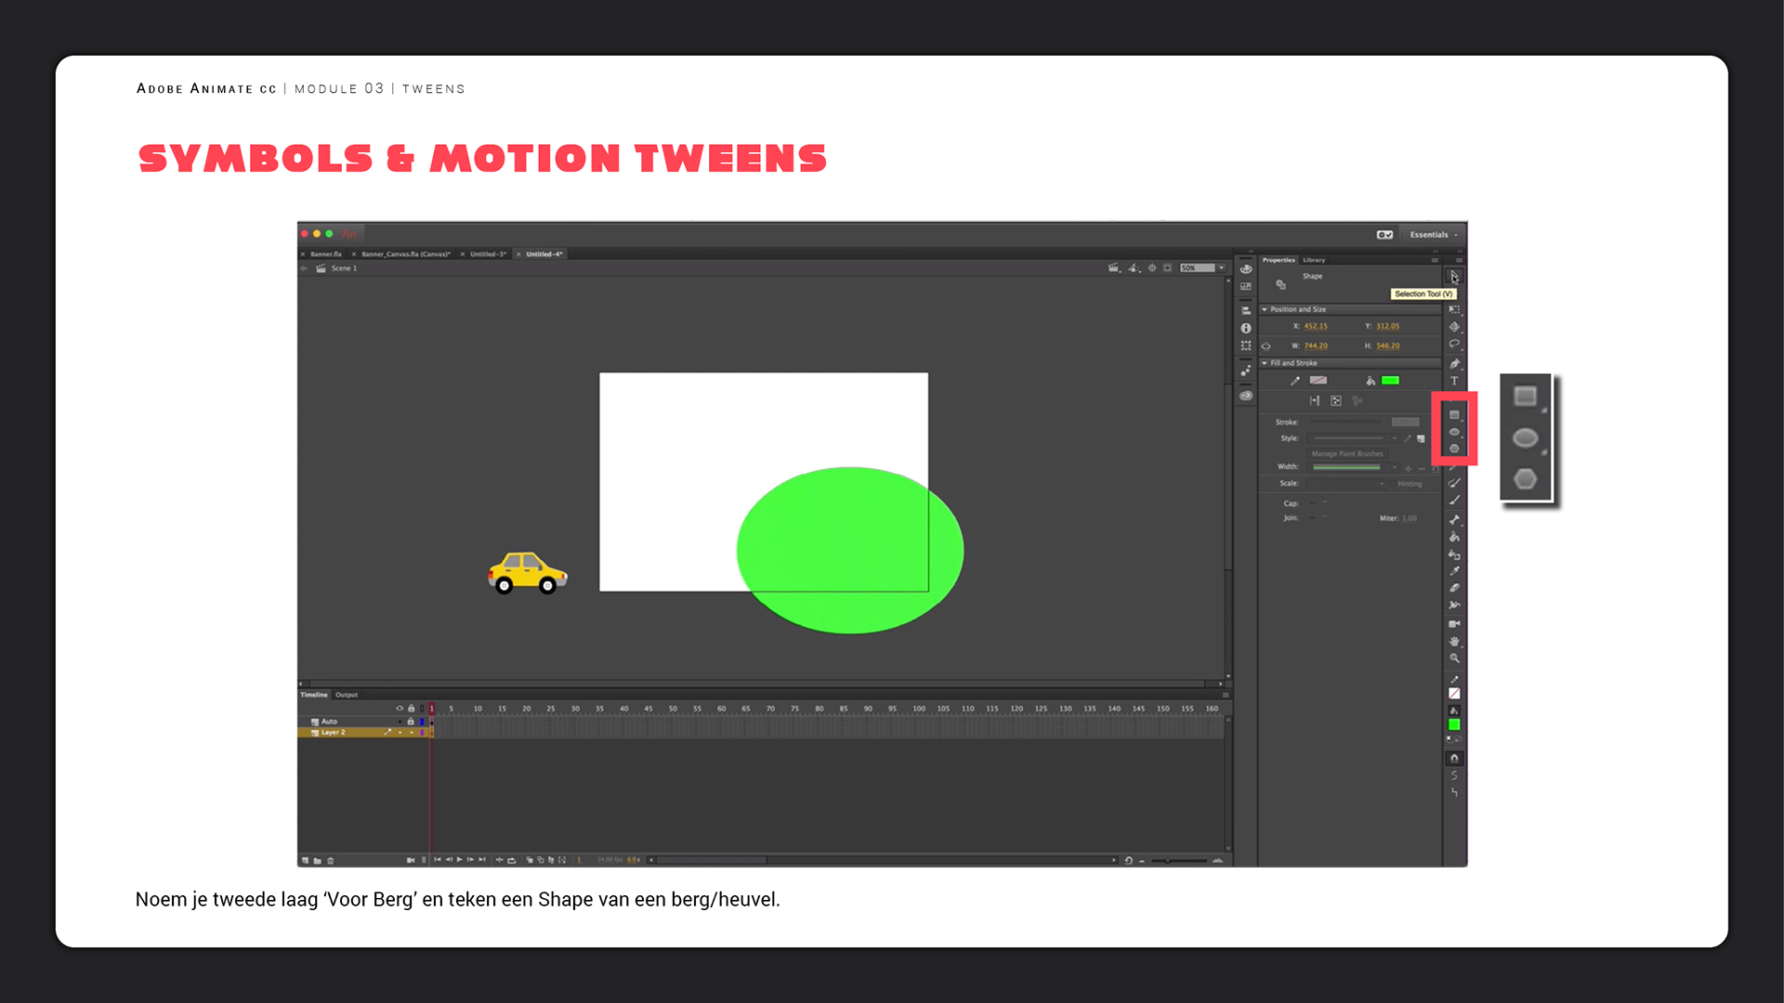Open the stroke Style dropdown
Image resolution: width=1784 pixels, height=1003 pixels.
pyautogui.click(x=1353, y=438)
